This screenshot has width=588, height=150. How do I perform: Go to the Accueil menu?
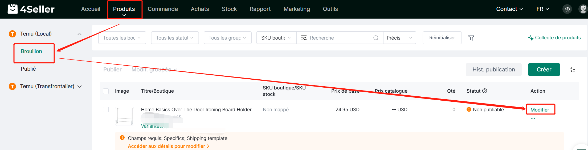tap(91, 9)
